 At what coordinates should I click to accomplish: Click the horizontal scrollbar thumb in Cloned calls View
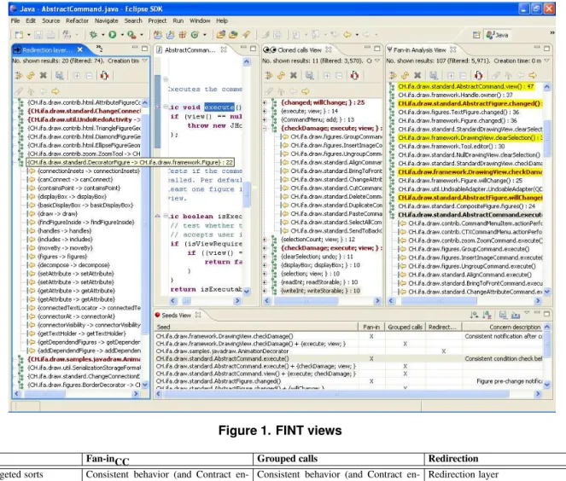click(306, 300)
